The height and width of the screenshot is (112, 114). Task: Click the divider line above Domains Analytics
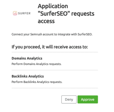click(55, 52)
